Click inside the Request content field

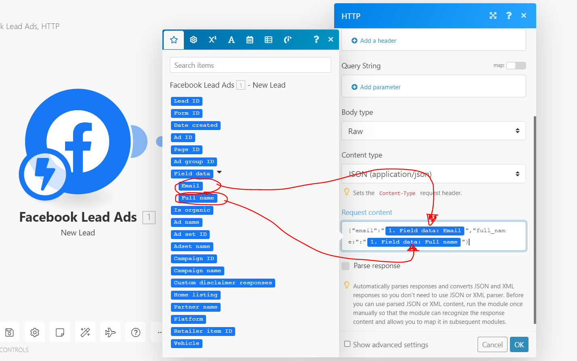coord(434,236)
